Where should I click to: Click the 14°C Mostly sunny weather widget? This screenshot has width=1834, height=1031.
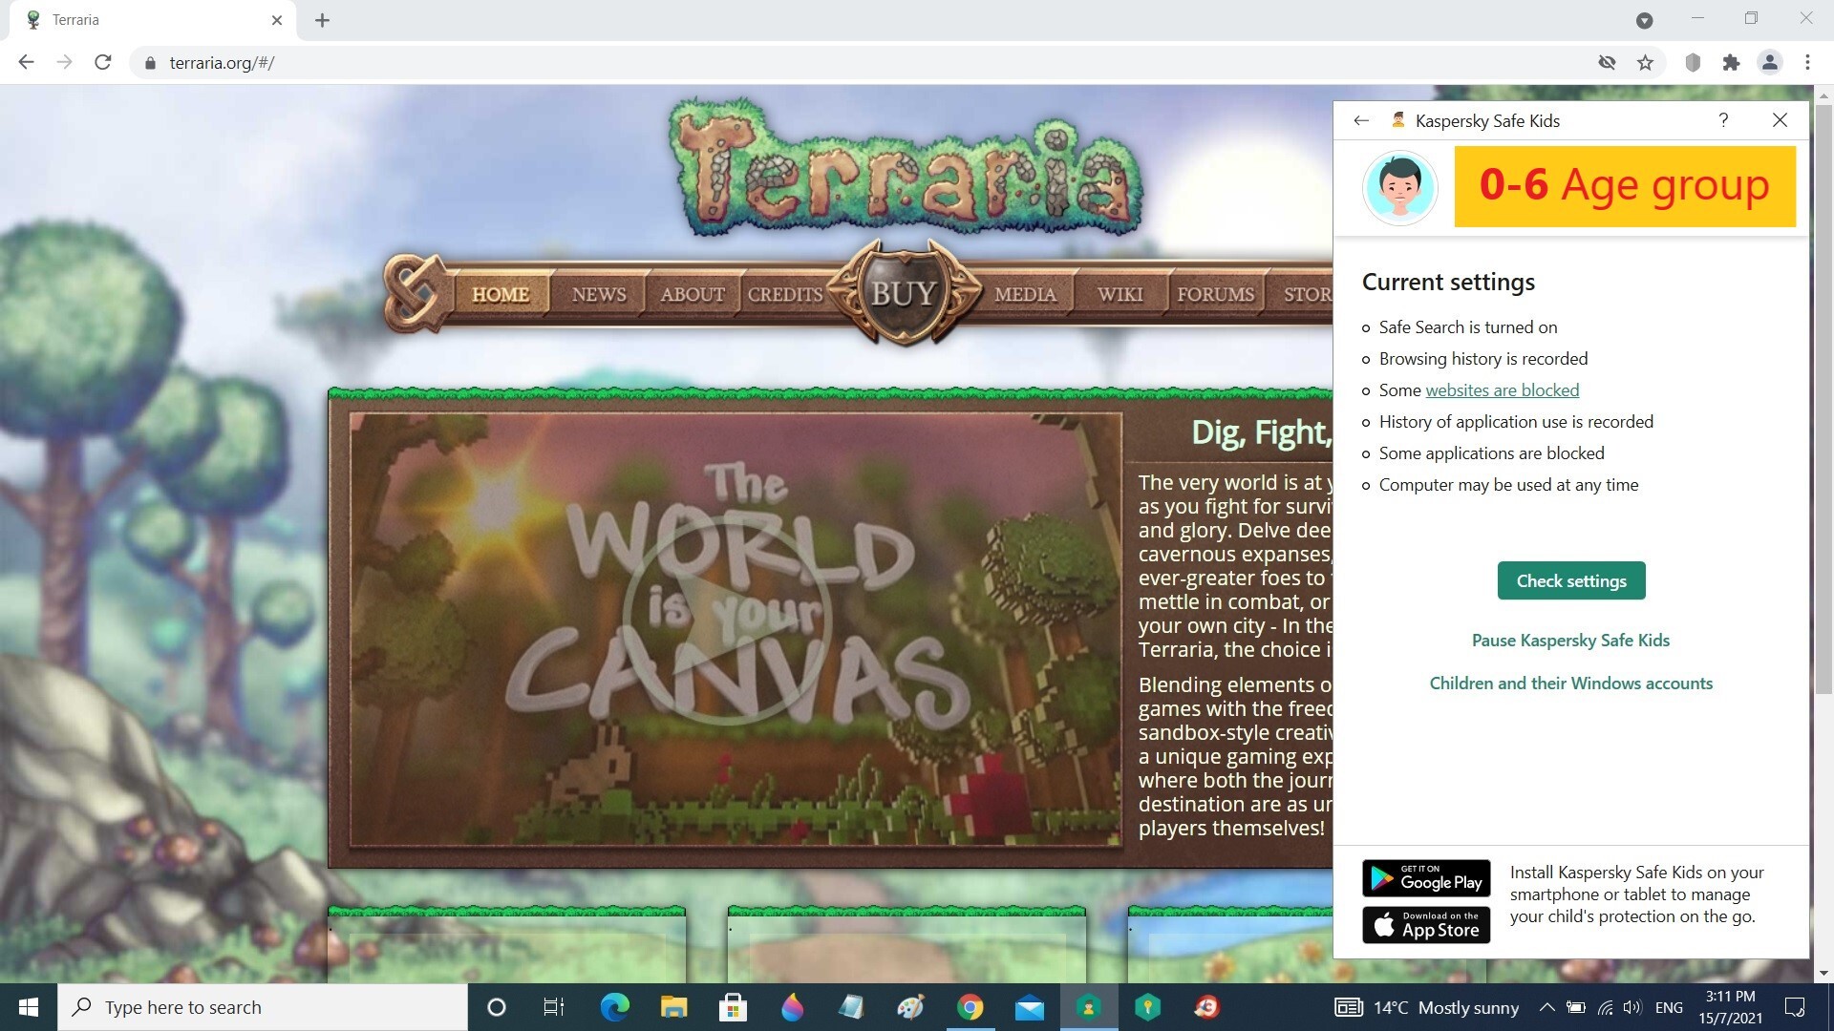coord(1427,1008)
